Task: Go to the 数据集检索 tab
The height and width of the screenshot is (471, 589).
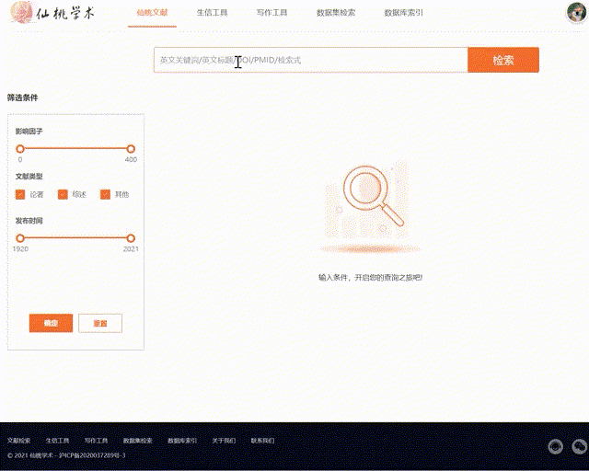Action: [336, 12]
